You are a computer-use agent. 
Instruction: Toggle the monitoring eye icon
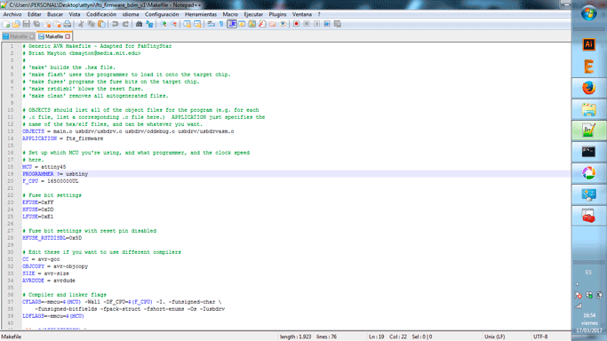283,24
